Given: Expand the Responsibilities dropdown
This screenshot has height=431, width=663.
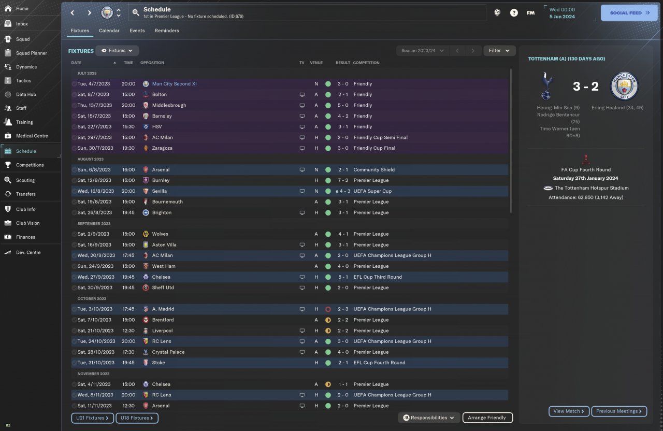Looking at the screenshot, I should click(429, 418).
